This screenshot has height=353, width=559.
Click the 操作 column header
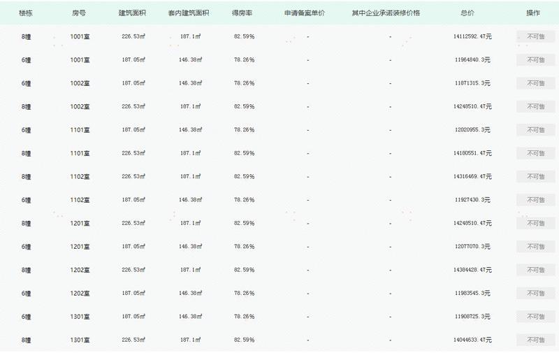click(x=533, y=13)
